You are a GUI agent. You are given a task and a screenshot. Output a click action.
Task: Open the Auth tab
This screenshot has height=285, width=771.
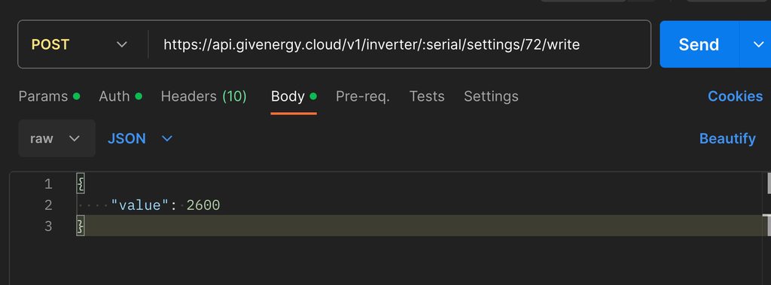tap(120, 96)
